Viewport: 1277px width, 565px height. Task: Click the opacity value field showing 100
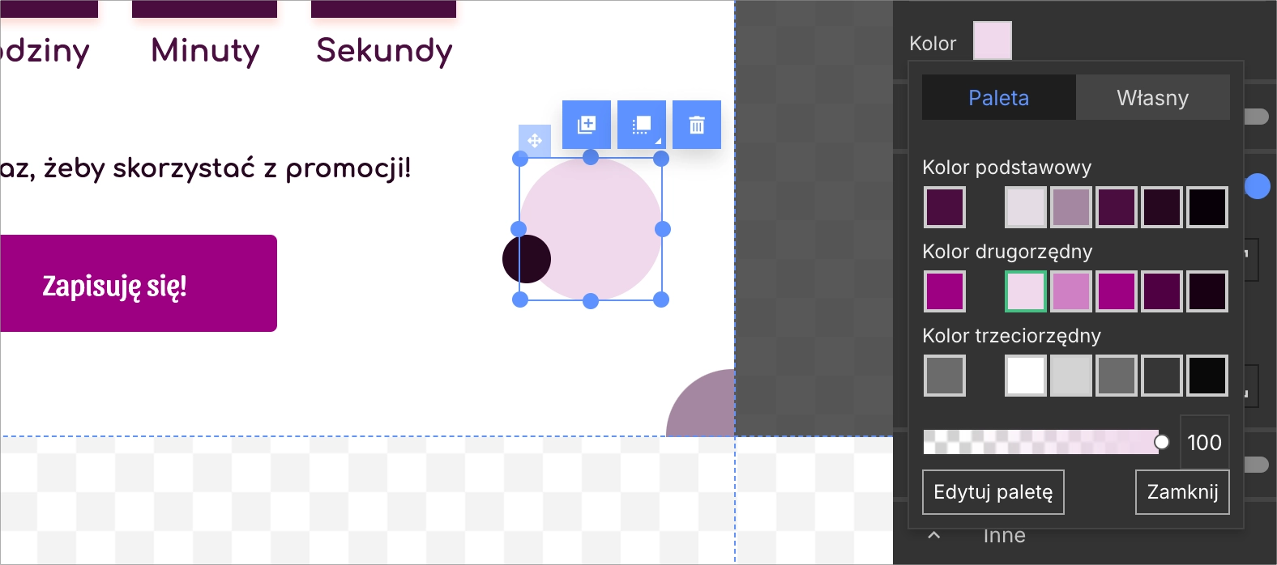point(1204,442)
